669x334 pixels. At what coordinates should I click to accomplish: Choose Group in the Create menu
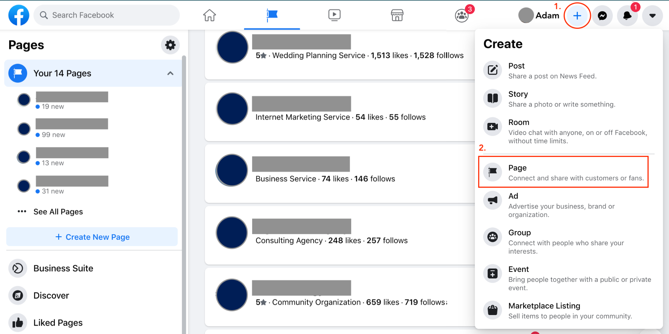click(x=569, y=242)
